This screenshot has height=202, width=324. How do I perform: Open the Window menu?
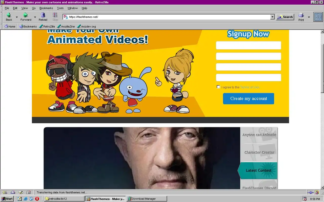(73, 8)
